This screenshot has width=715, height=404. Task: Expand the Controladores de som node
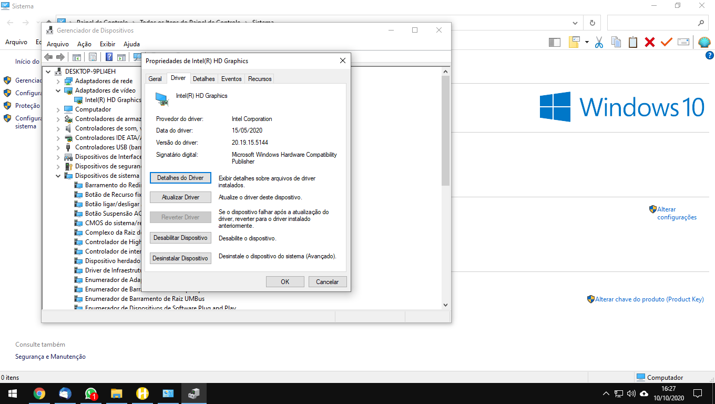58,128
